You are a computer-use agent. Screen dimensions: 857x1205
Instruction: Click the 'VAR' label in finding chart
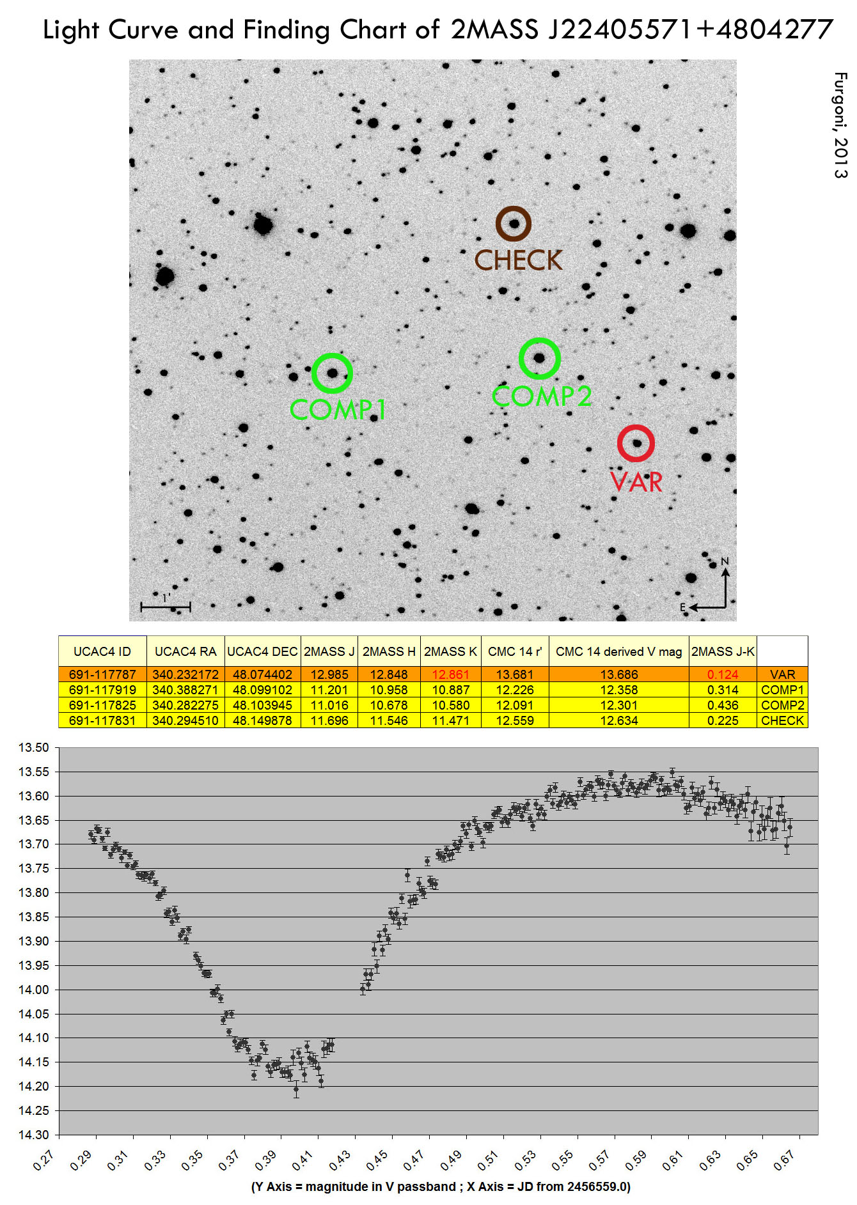pyautogui.click(x=636, y=481)
